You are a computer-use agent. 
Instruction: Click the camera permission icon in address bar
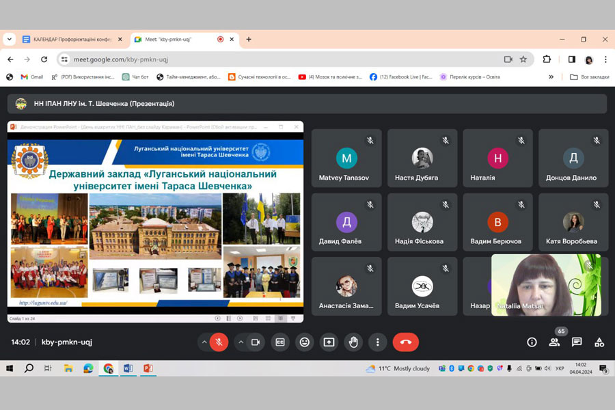pos(508,59)
